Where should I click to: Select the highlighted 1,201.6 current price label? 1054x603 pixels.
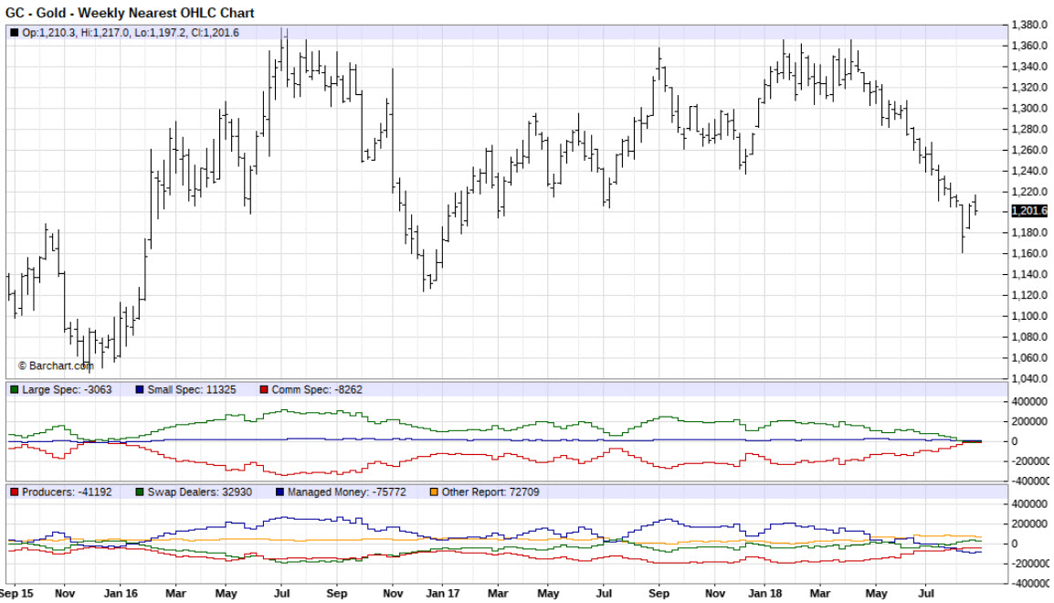pos(1029,211)
